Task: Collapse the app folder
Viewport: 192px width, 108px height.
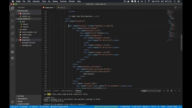Action: tap(23, 22)
